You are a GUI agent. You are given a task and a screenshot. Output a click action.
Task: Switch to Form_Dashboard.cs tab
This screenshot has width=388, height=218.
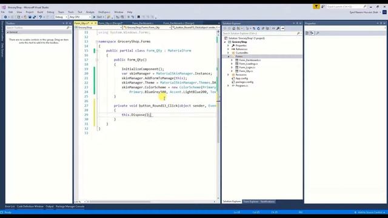pos(143,23)
